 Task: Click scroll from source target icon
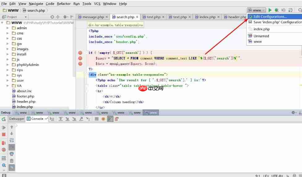click(x=52, y=17)
